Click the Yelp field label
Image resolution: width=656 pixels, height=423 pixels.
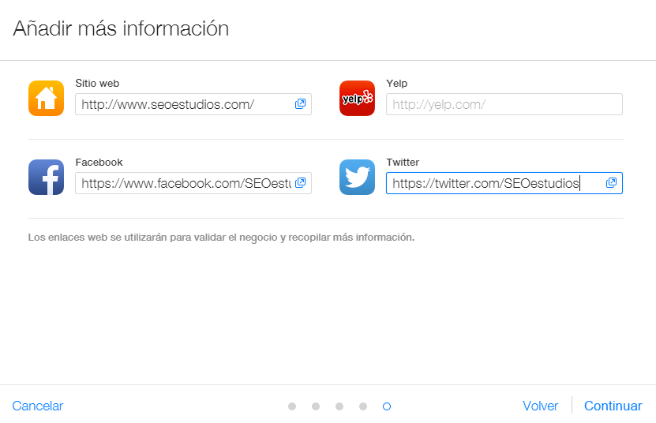(x=396, y=84)
